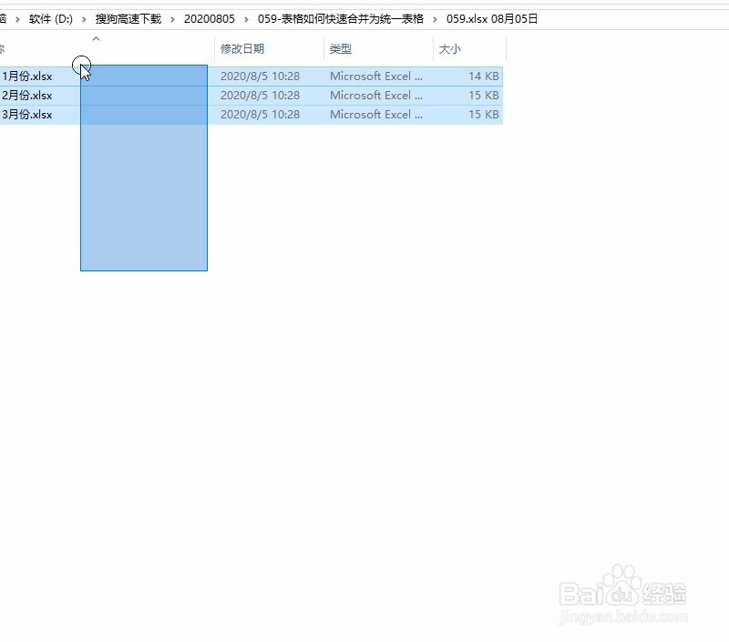Expand chevron before 软件 (D:) breadcrumb
The width and height of the screenshot is (729, 642).
tap(17, 19)
